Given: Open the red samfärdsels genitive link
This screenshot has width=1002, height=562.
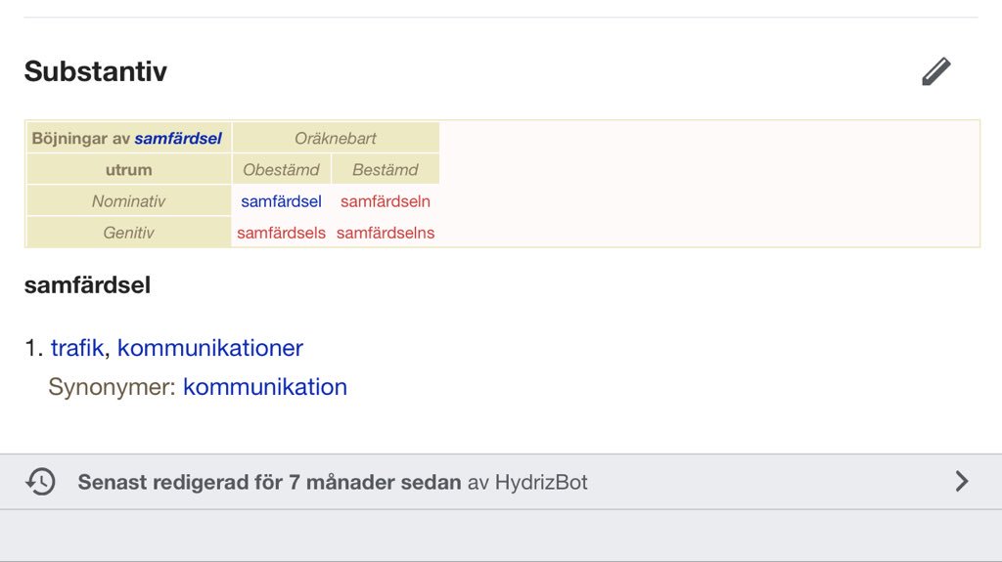Looking at the screenshot, I should pos(281,233).
